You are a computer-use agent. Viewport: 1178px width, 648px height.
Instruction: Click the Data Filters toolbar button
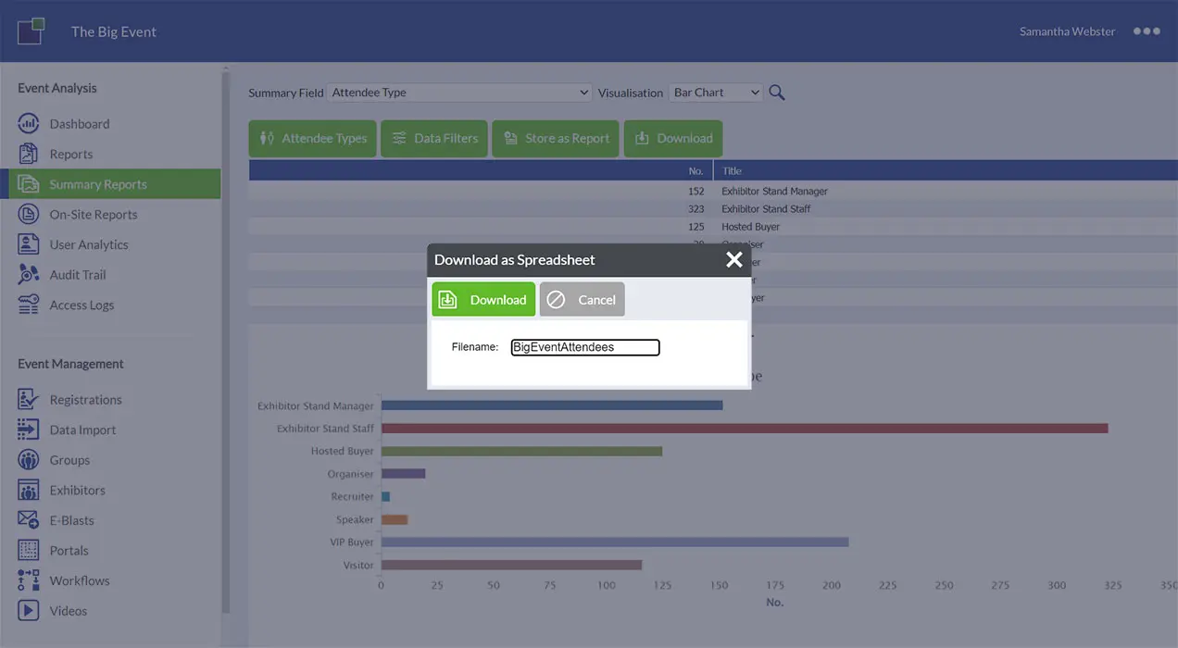[434, 139]
